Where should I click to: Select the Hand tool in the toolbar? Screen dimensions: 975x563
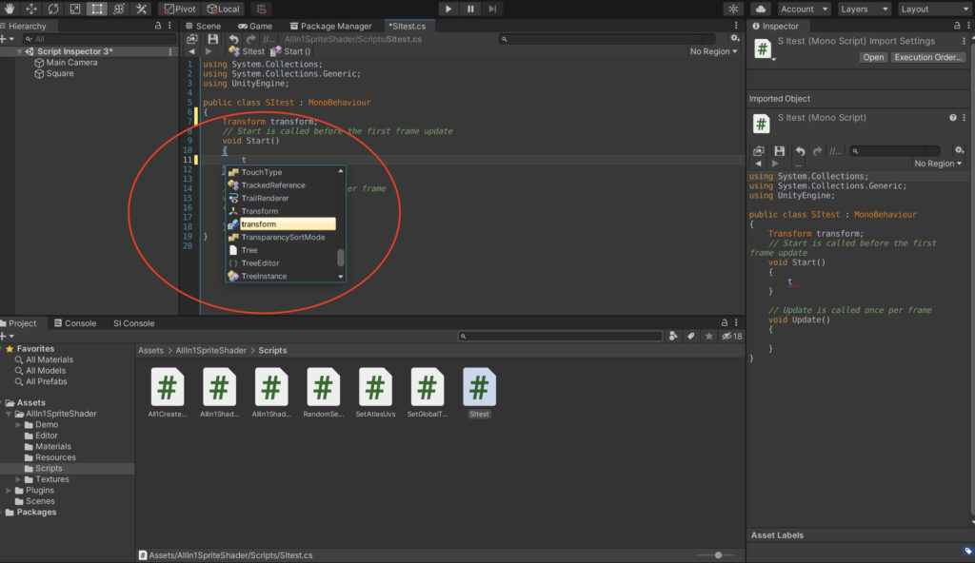pos(10,9)
